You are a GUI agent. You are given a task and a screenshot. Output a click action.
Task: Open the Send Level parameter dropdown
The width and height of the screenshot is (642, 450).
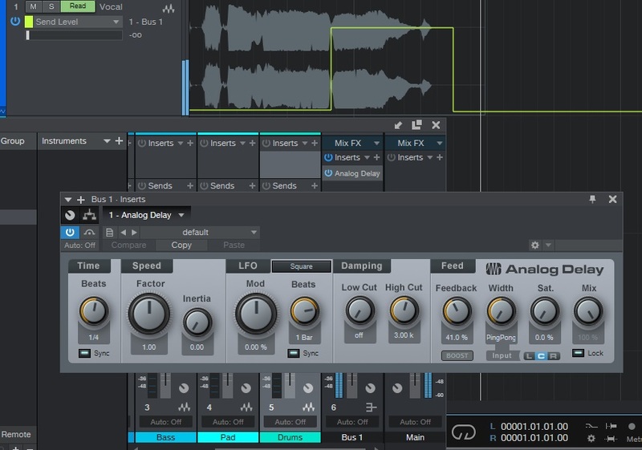pos(116,22)
